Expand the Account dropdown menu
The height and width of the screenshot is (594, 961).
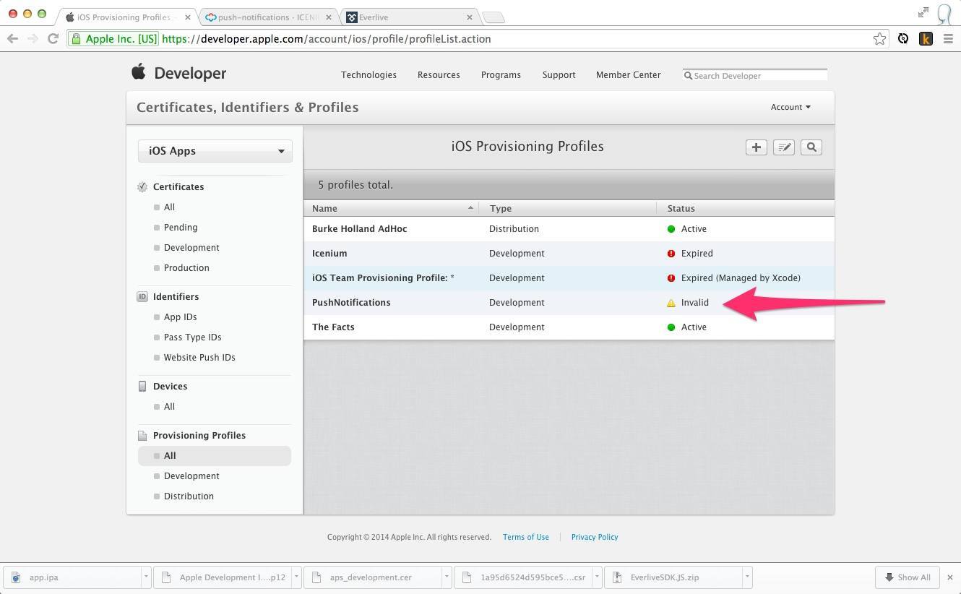790,107
